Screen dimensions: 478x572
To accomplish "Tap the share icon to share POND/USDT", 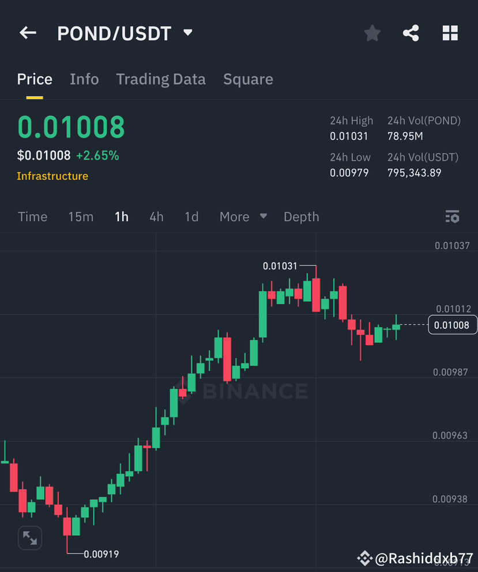I will [x=411, y=33].
